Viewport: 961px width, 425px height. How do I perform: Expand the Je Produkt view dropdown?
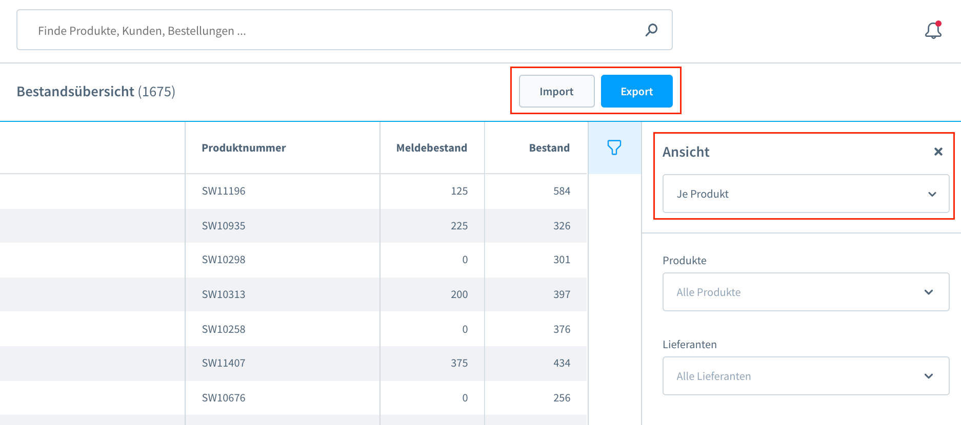805,194
